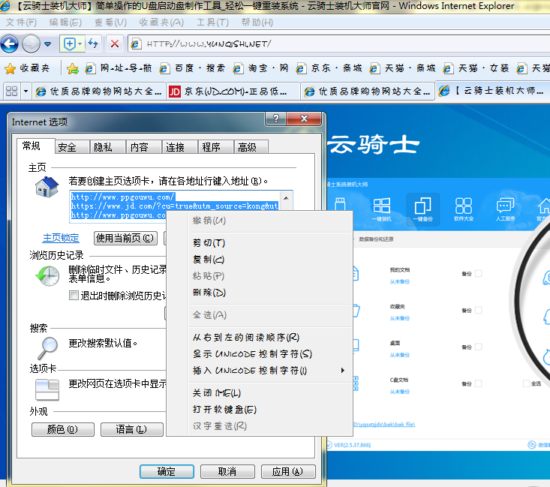Expand 插入 Unicode 控制字符(I) submenu
This screenshot has height=487, width=550.
(260, 370)
